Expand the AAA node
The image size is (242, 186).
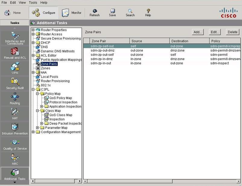pos(33,72)
